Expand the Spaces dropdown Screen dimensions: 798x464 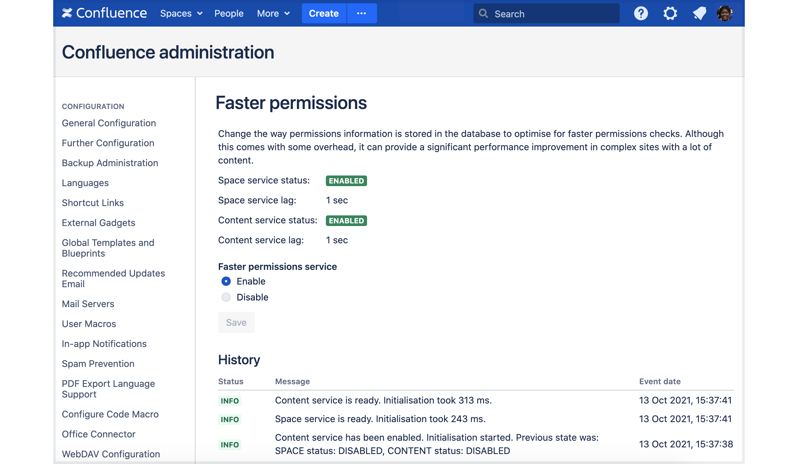click(x=181, y=13)
